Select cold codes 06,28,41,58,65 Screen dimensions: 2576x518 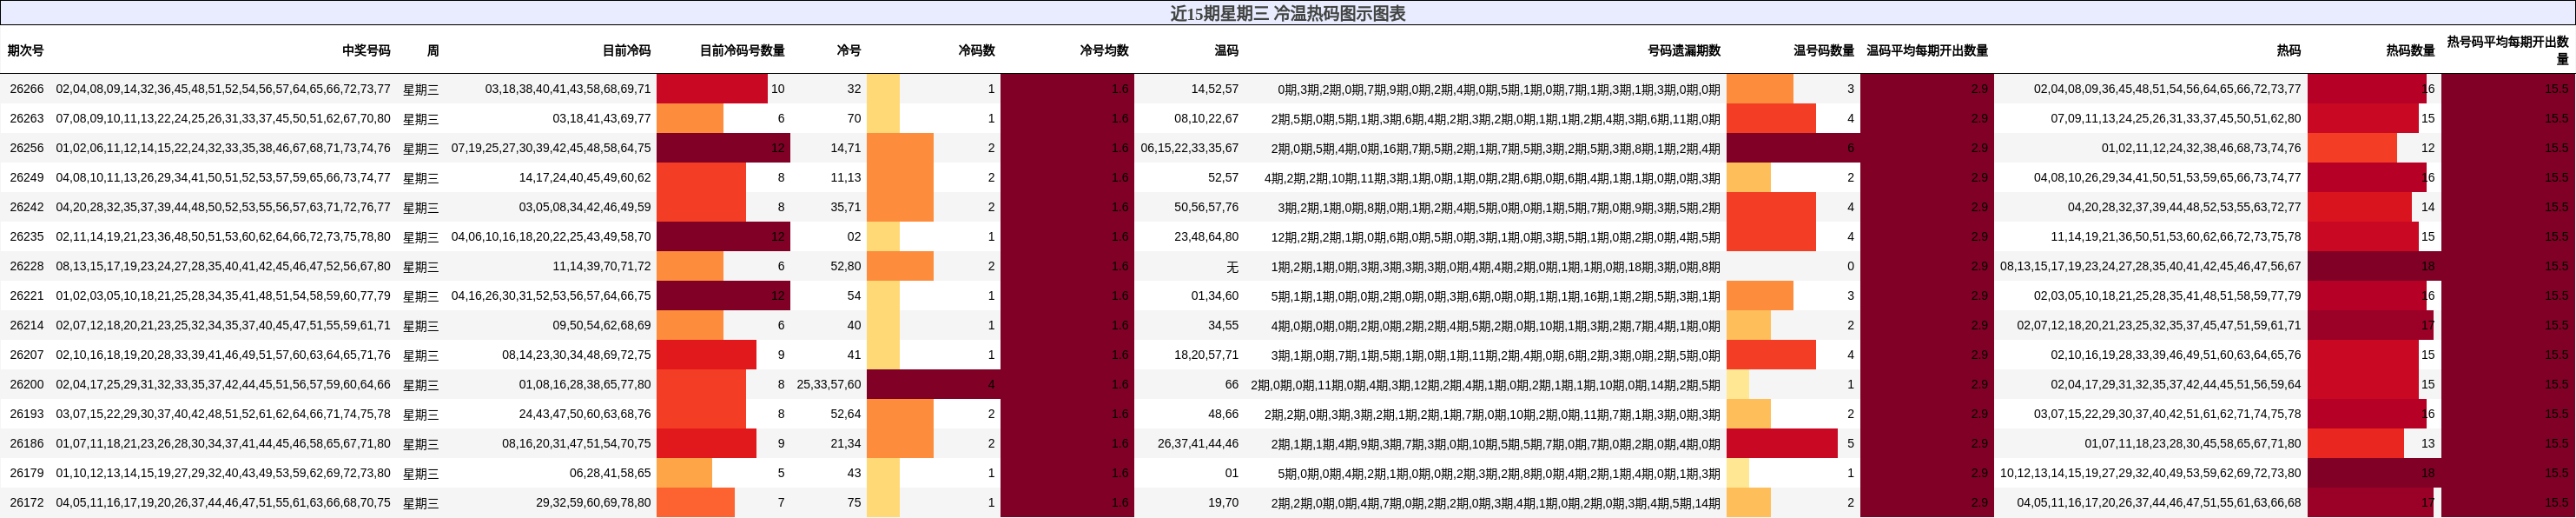tap(610, 473)
